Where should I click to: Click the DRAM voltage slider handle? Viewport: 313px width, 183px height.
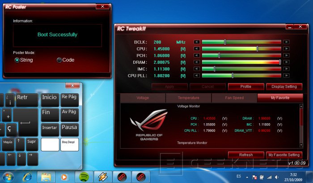pos(280,62)
